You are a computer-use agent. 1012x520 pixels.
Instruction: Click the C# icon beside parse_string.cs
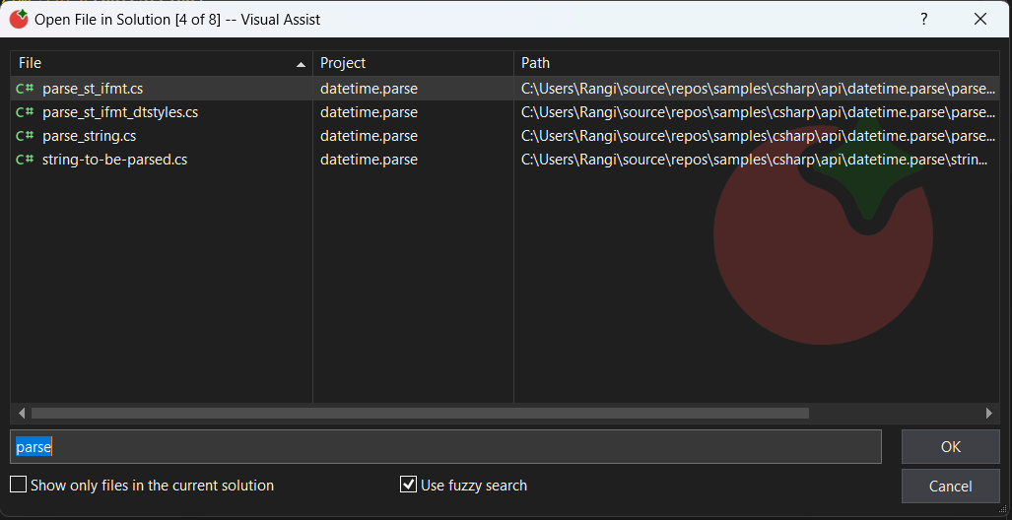25,136
